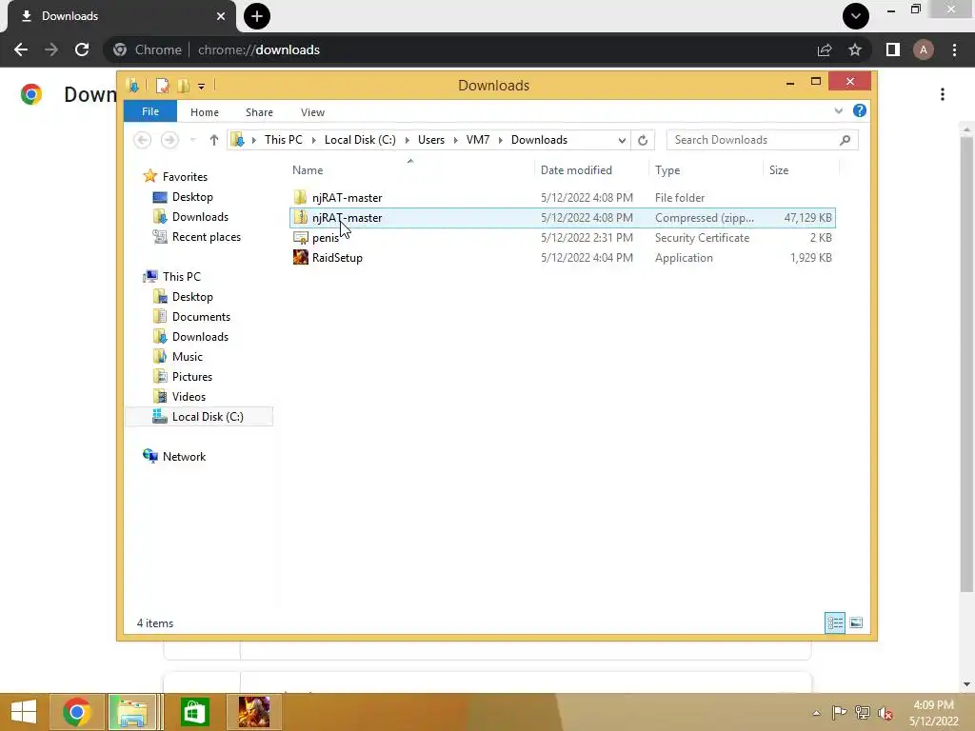Open Recent places in Favorites

pos(206,237)
